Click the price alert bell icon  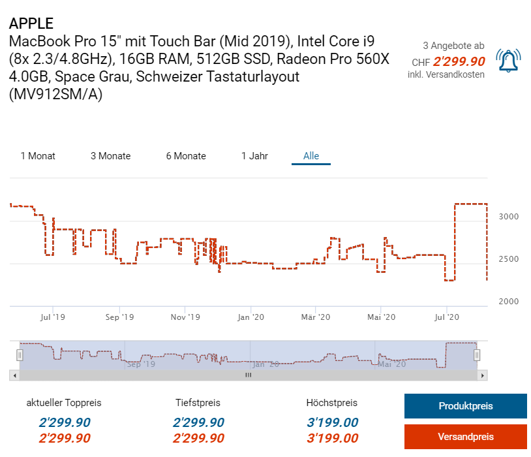pyautogui.click(x=508, y=61)
